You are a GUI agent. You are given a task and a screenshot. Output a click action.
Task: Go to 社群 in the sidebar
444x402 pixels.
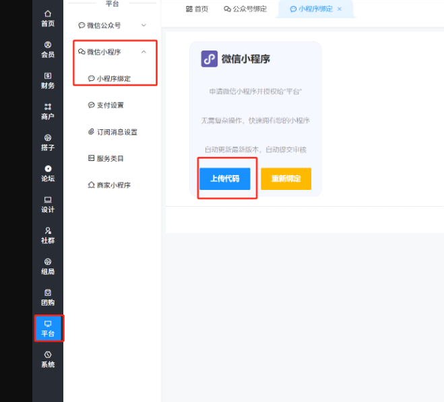pos(47,235)
